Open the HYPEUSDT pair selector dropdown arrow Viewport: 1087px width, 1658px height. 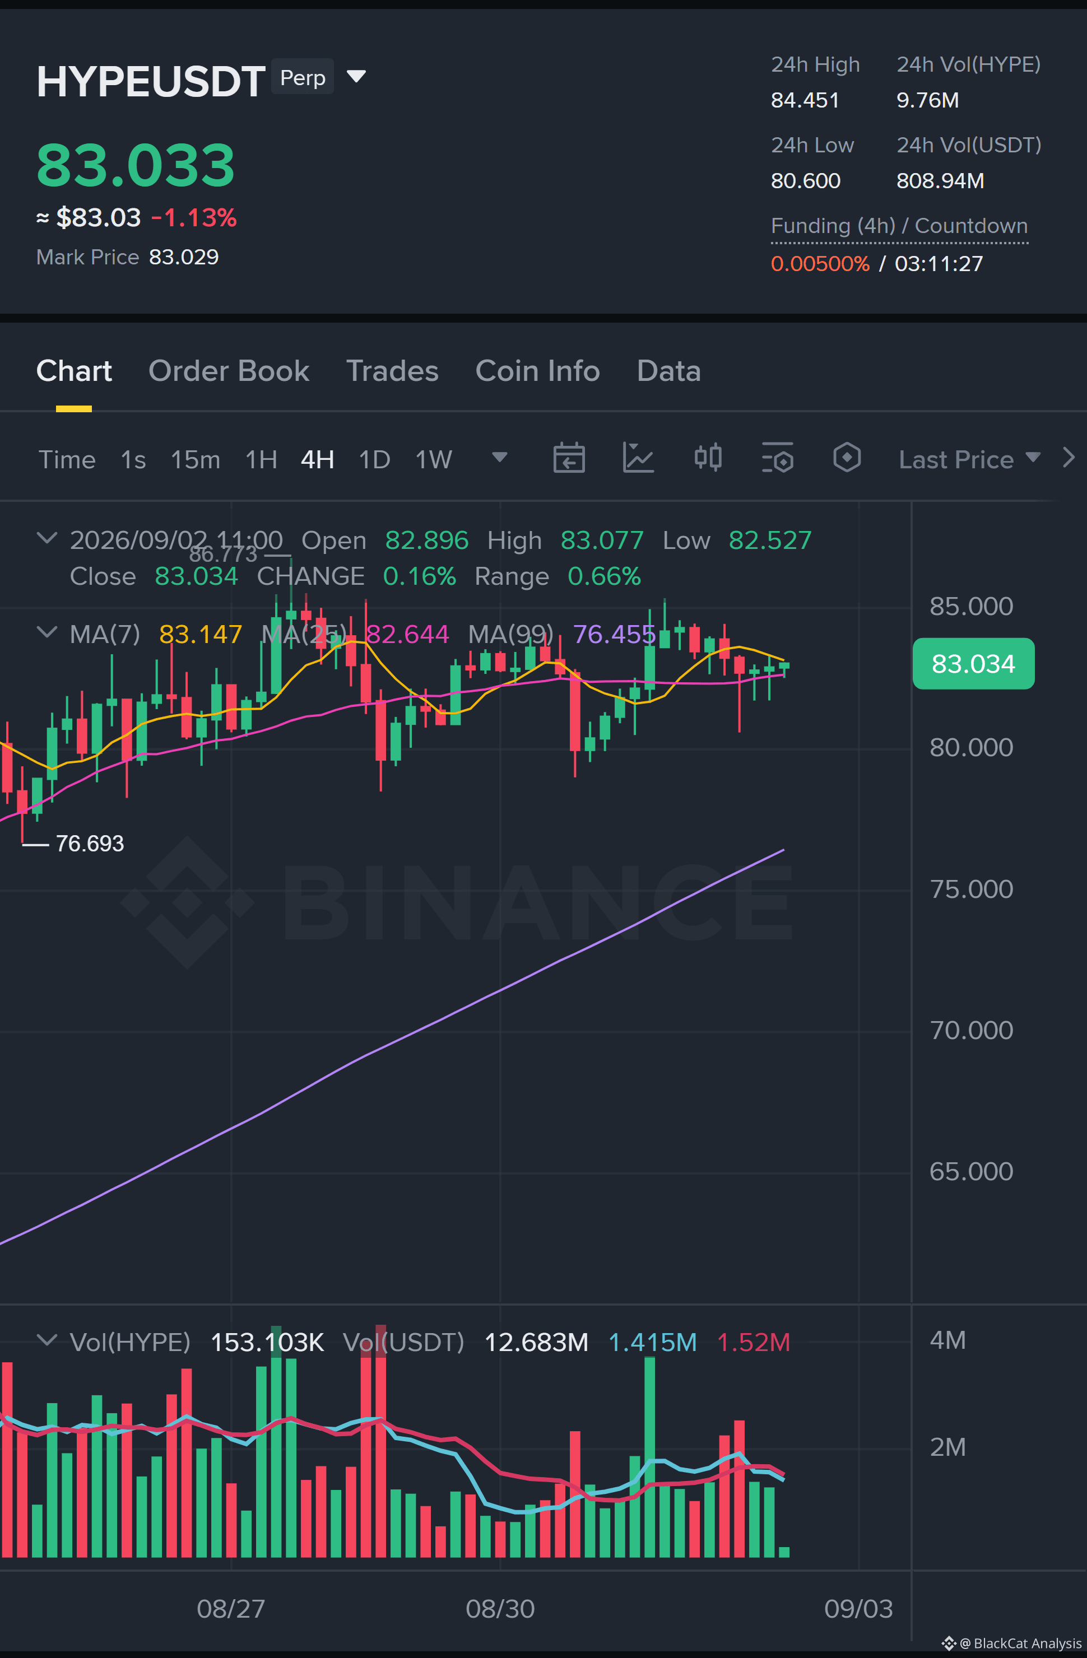pos(356,76)
